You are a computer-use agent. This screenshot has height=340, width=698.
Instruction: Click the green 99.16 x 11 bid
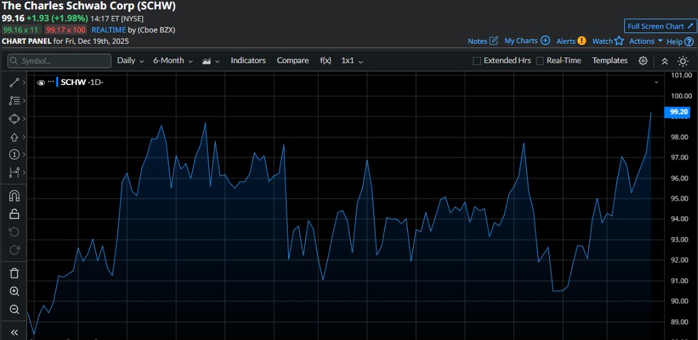coord(22,30)
